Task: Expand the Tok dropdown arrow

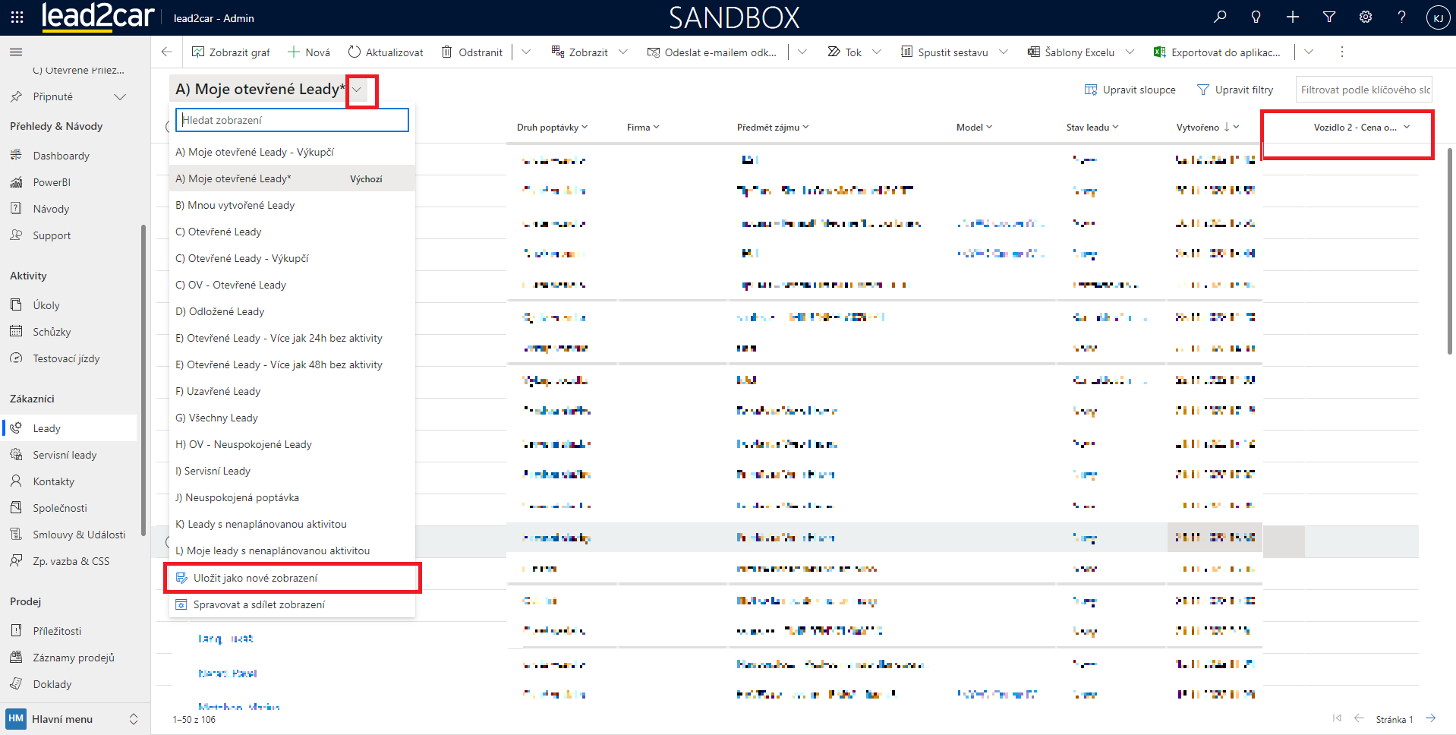Action: pyautogui.click(x=877, y=52)
